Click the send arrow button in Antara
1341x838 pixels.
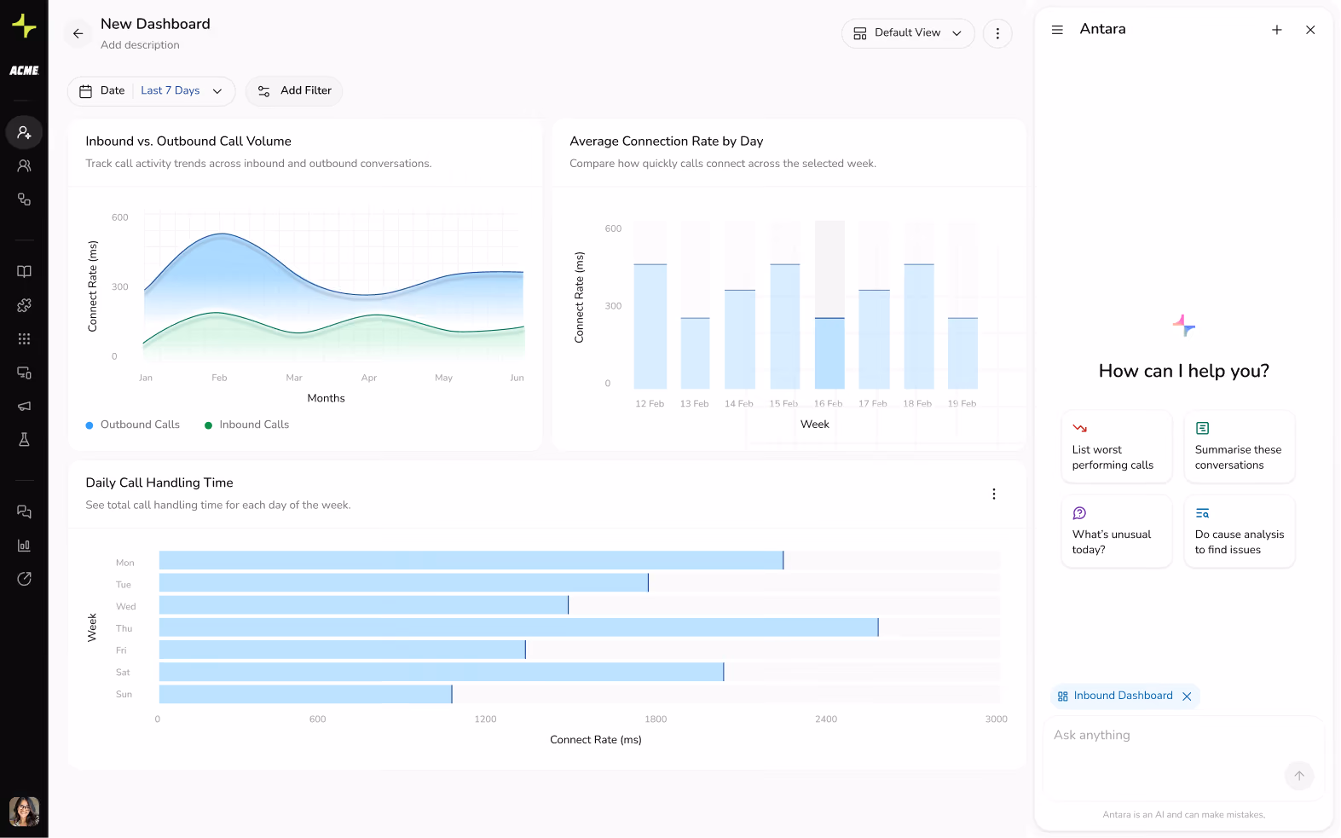tap(1299, 776)
